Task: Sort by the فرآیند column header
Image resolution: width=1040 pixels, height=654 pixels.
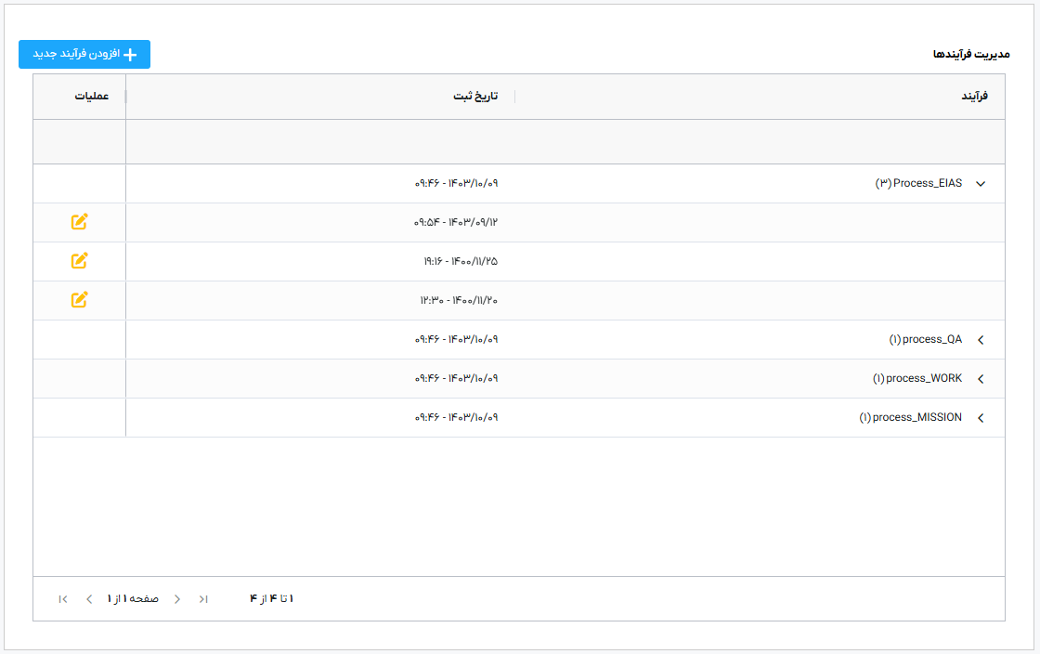Action: (972, 97)
